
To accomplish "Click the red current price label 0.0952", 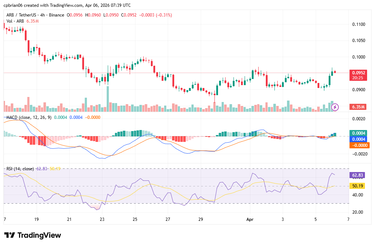I will [x=358, y=73].
